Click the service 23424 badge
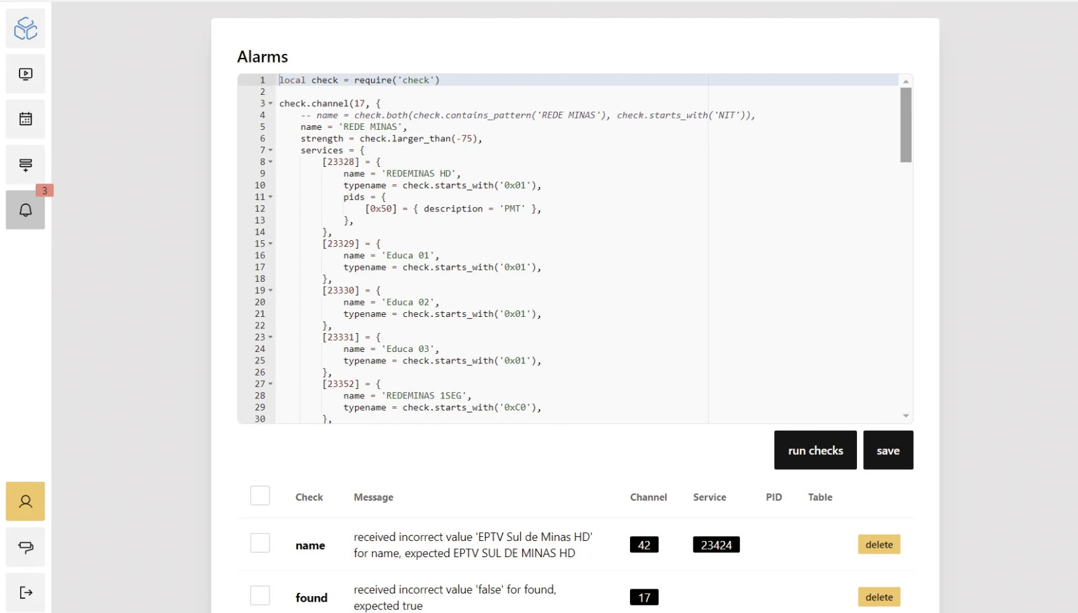This screenshot has height=613, width=1078. [716, 544]
